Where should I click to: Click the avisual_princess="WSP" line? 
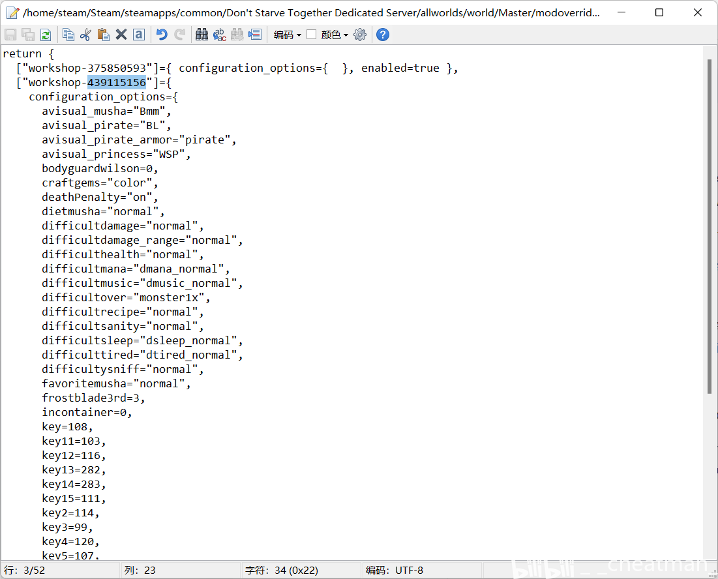pyautogui.click(x=116, y=155)
